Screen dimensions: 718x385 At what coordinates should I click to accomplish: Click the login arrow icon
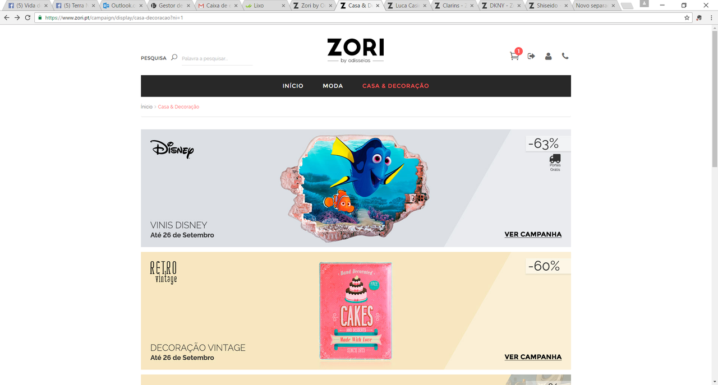(x=531, y=56)
